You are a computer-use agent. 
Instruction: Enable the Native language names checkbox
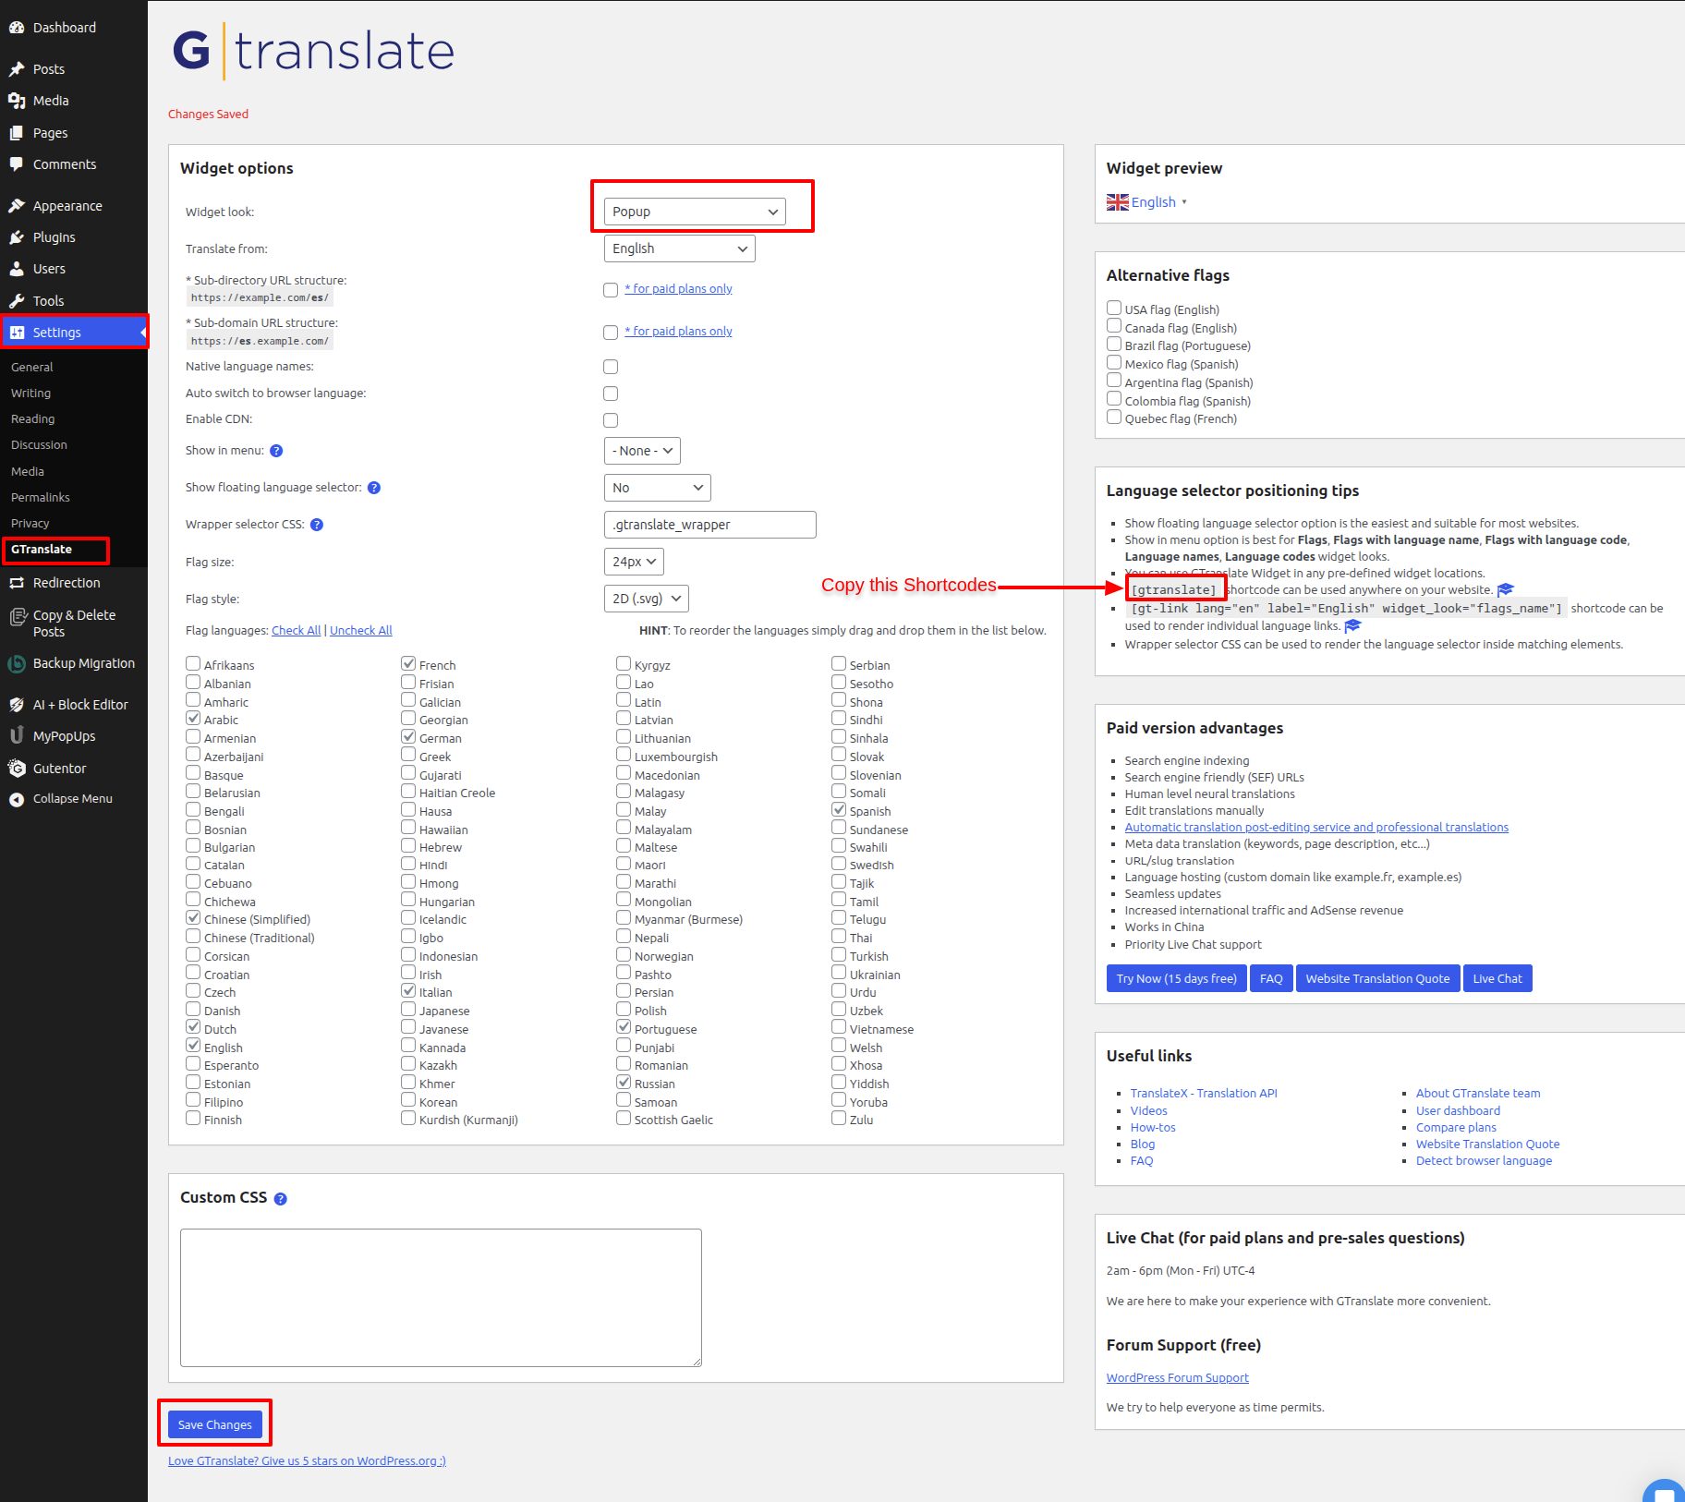point(611,367)
